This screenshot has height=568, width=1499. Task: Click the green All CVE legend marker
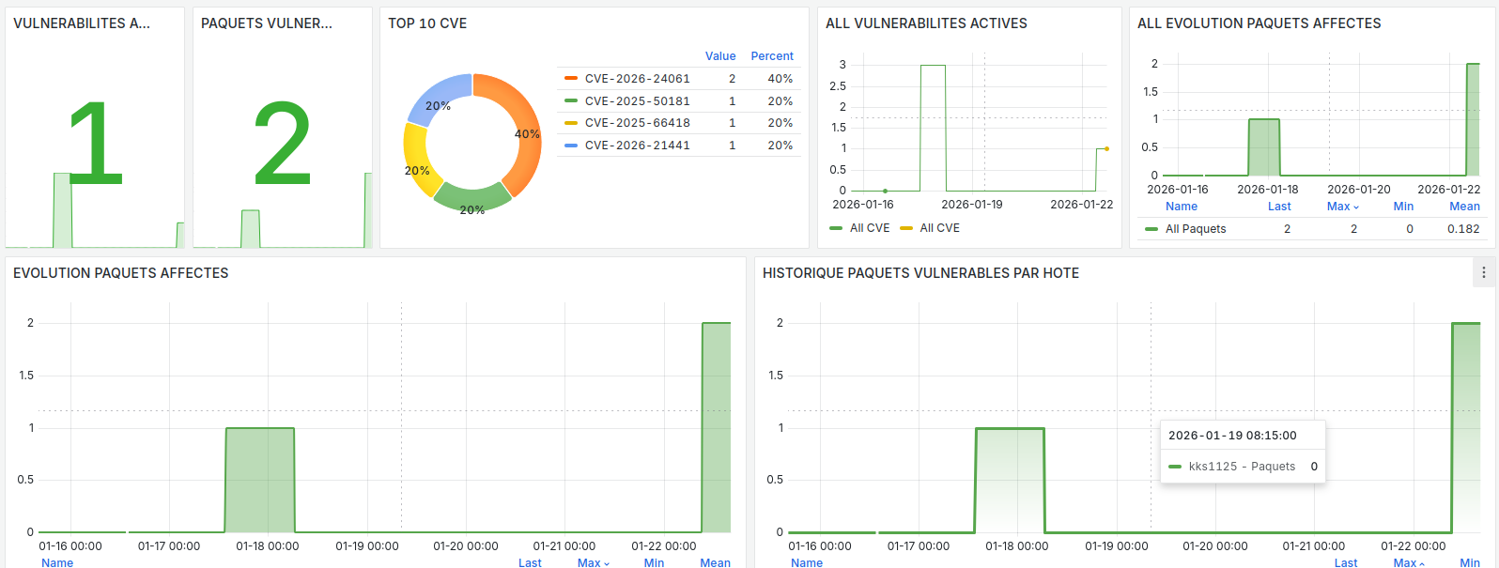tap(836, 228)
